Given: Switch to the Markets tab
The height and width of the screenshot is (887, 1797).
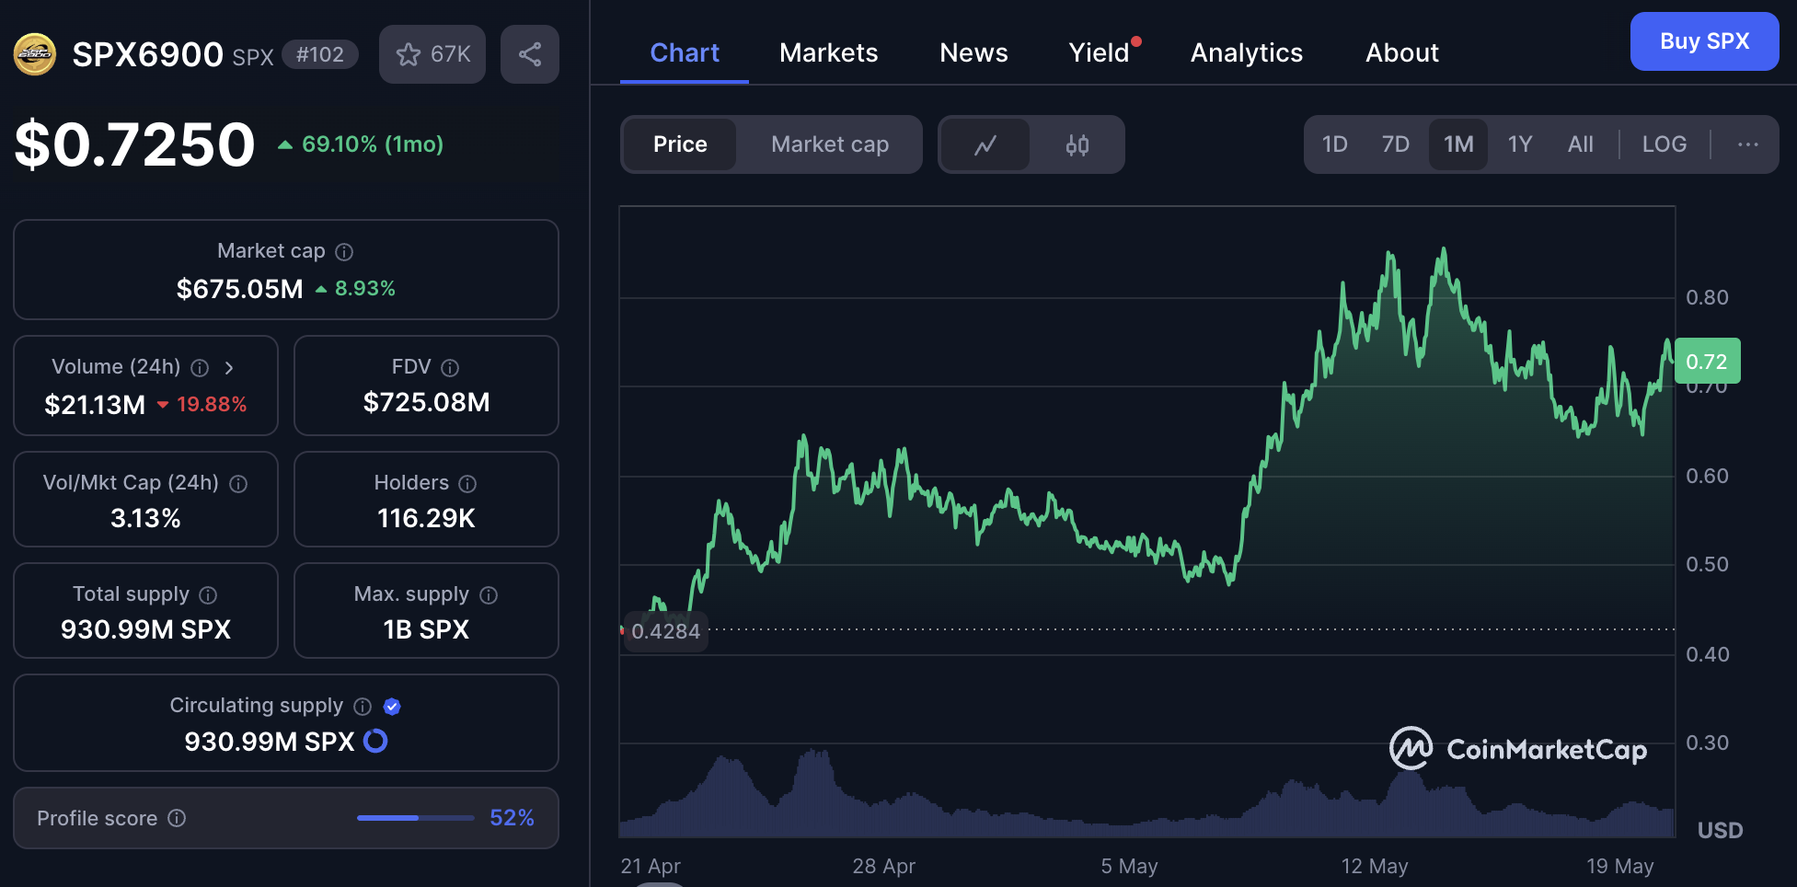Looking at the screenshot, I should 828,52.
